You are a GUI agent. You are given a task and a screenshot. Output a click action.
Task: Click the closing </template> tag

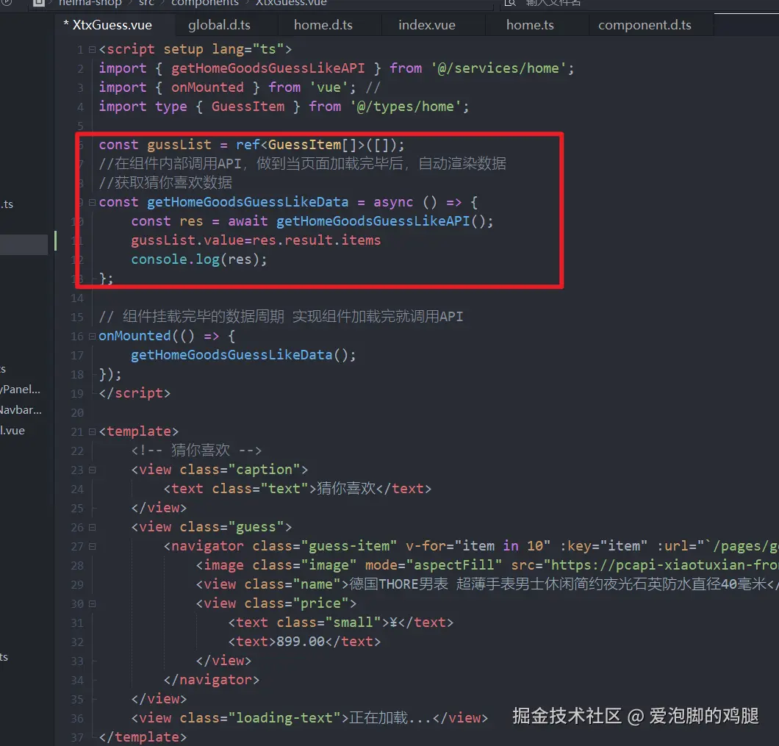tap(142, 737)
